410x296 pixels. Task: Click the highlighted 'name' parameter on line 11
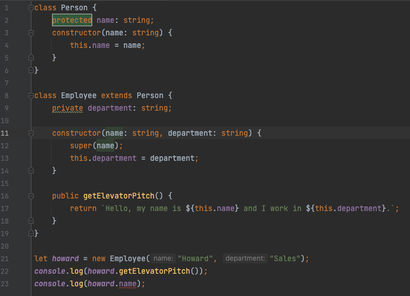(x=114, y=133)
